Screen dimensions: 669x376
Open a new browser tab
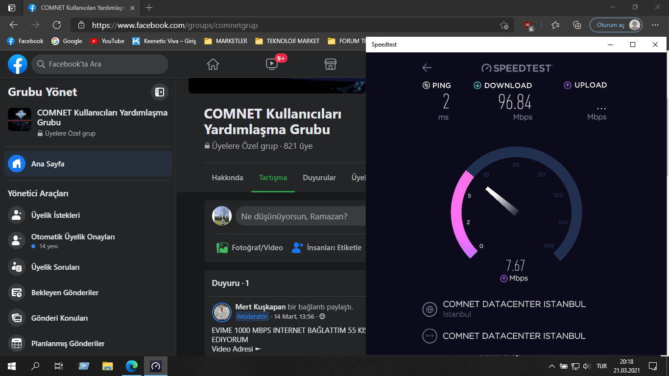[x=149, y=8]
